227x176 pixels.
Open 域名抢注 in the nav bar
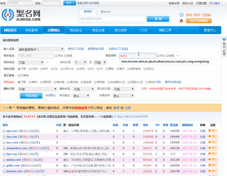(x=76, y=30)
